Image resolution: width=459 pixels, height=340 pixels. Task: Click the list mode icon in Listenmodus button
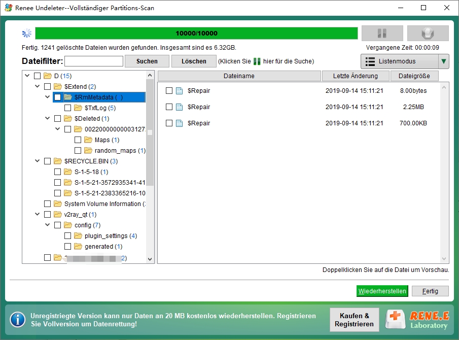[370, 61]
